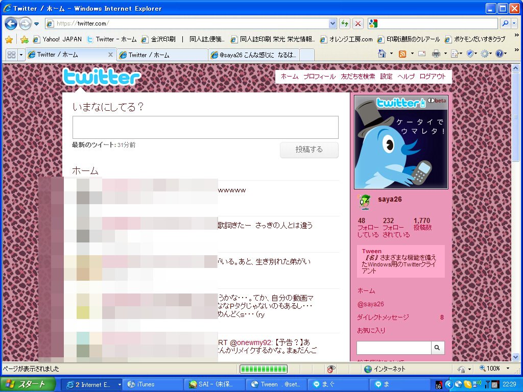Open search provider options dropdown
Viewport: 523px width, 392px height.
pos(514,23)
